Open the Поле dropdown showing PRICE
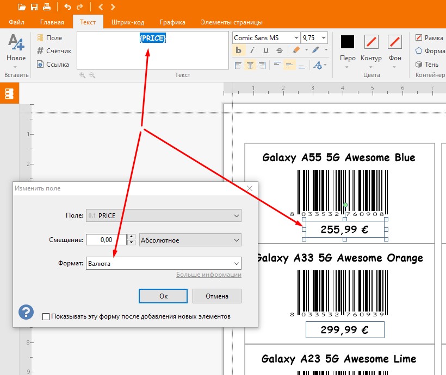 pyautogui.click(x=164, y=216)
